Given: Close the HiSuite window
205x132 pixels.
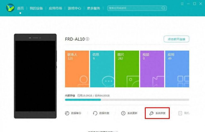Looking at the screenshot, I should [x=201, y=4].
